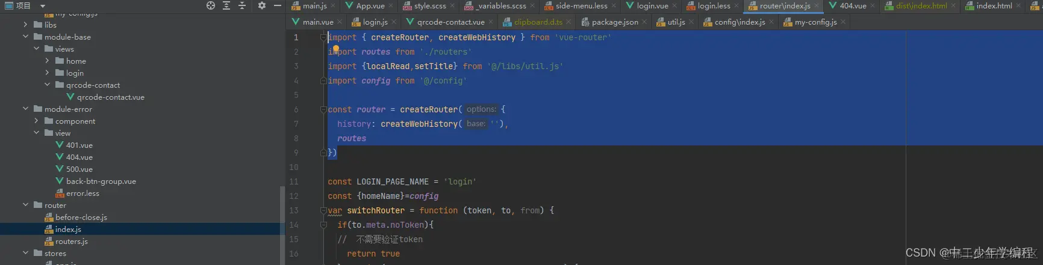Open the qrcode-contact.vue editor tab
The width and height of the screenshot is (1043, 265).
coord(451,22)
